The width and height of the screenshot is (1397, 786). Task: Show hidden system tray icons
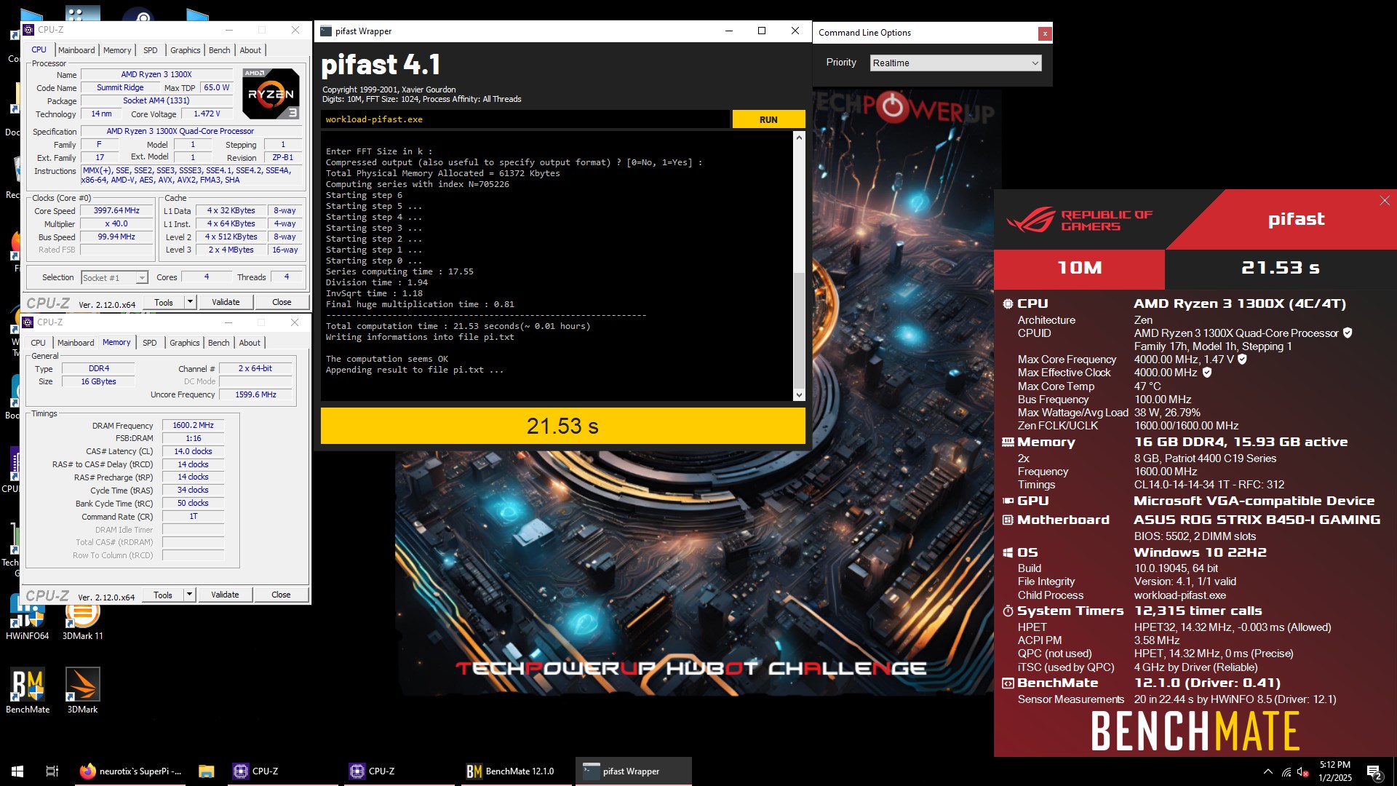[x=1268, y=771]
